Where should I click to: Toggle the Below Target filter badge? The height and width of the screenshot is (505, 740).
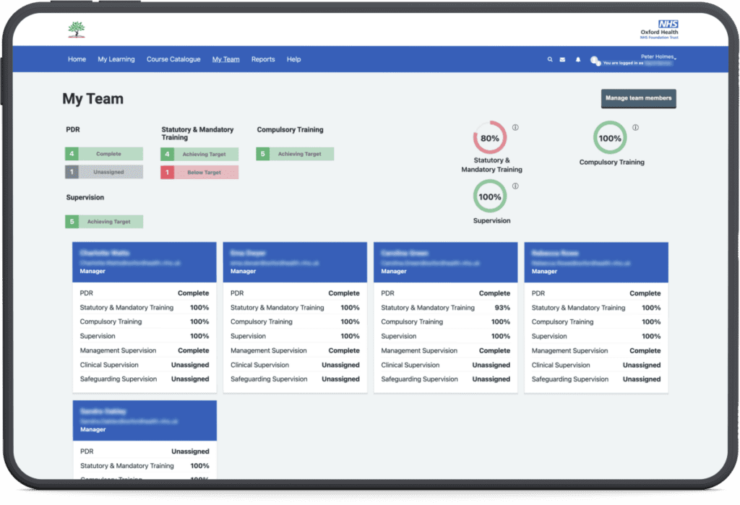pos(199,171)
